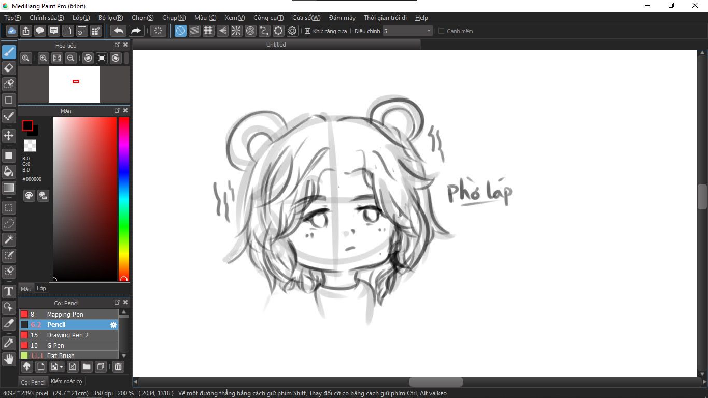
Task: Delete brush with the trash icon
Action: [x=118, y=367]
